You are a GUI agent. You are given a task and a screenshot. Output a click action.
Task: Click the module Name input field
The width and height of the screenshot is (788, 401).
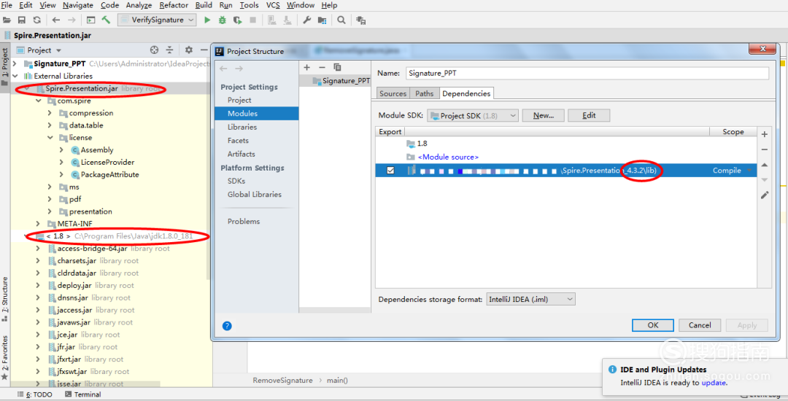pyautogui.click(x=587, y=73)
